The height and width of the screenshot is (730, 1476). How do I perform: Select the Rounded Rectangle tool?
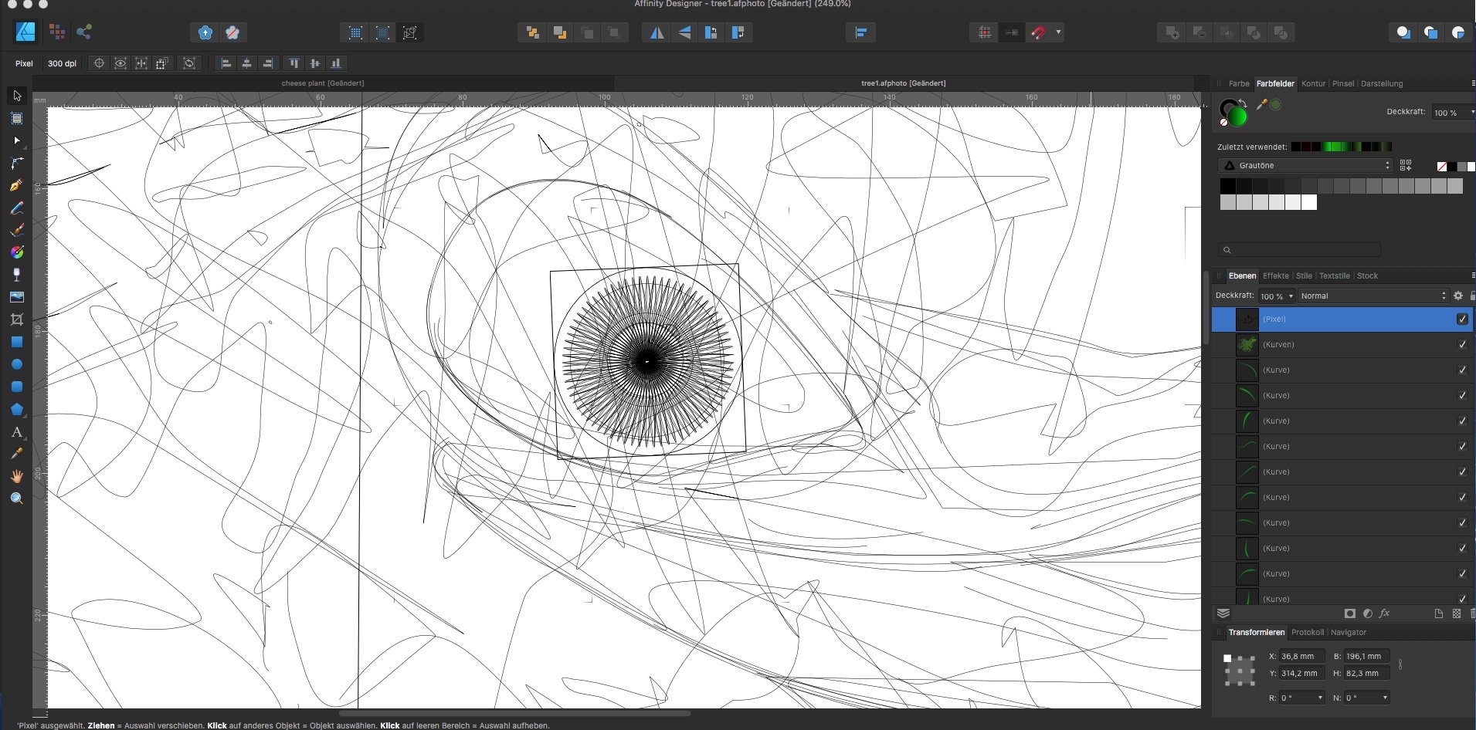(x=17, y=387)
